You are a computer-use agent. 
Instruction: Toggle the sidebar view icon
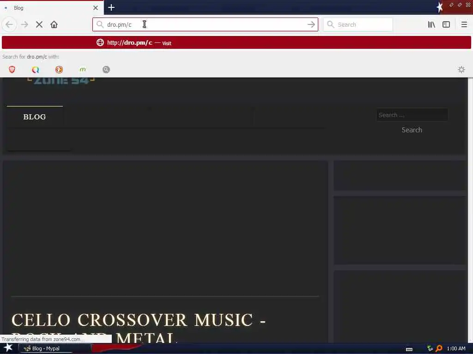(446, 24)
